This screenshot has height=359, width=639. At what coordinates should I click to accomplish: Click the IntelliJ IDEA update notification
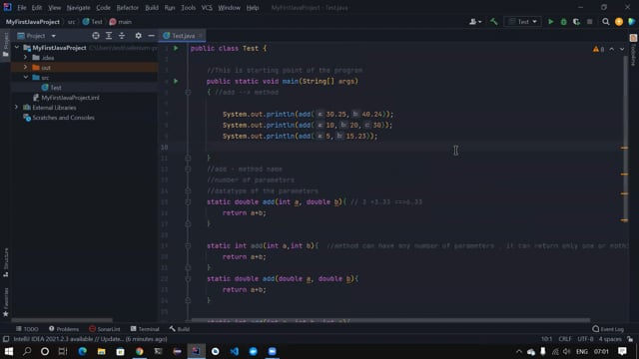tap(90, 339)
